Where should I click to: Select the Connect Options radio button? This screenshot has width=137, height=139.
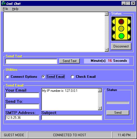[7, 77]
